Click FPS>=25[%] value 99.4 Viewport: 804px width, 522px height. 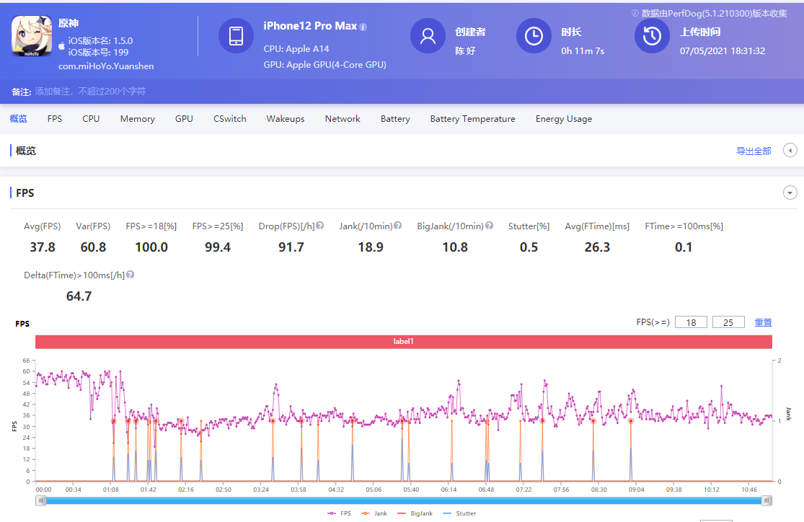point(218,247)
